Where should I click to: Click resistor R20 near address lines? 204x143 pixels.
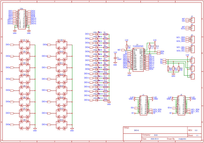point(170,69)
